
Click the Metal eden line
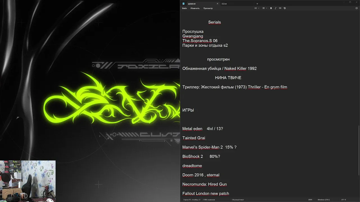(x=202, y=129)
